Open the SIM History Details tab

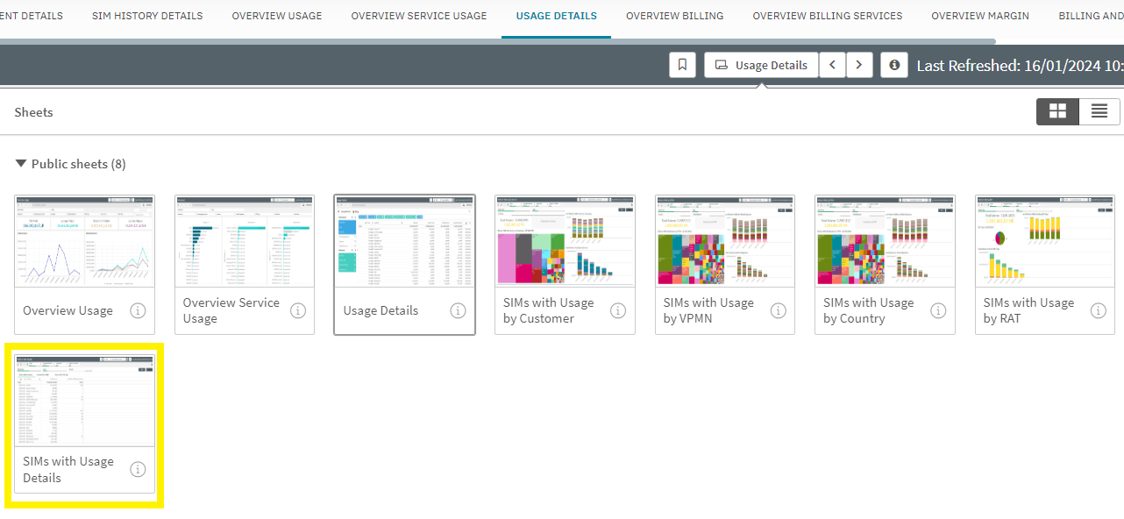point(147,16)
